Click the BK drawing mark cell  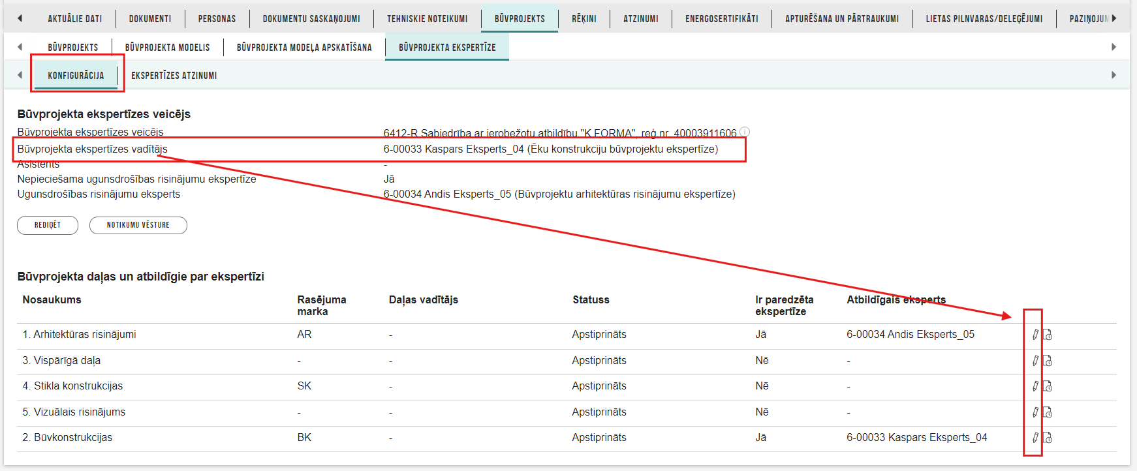pyautogui.click(x=304, y=438)
